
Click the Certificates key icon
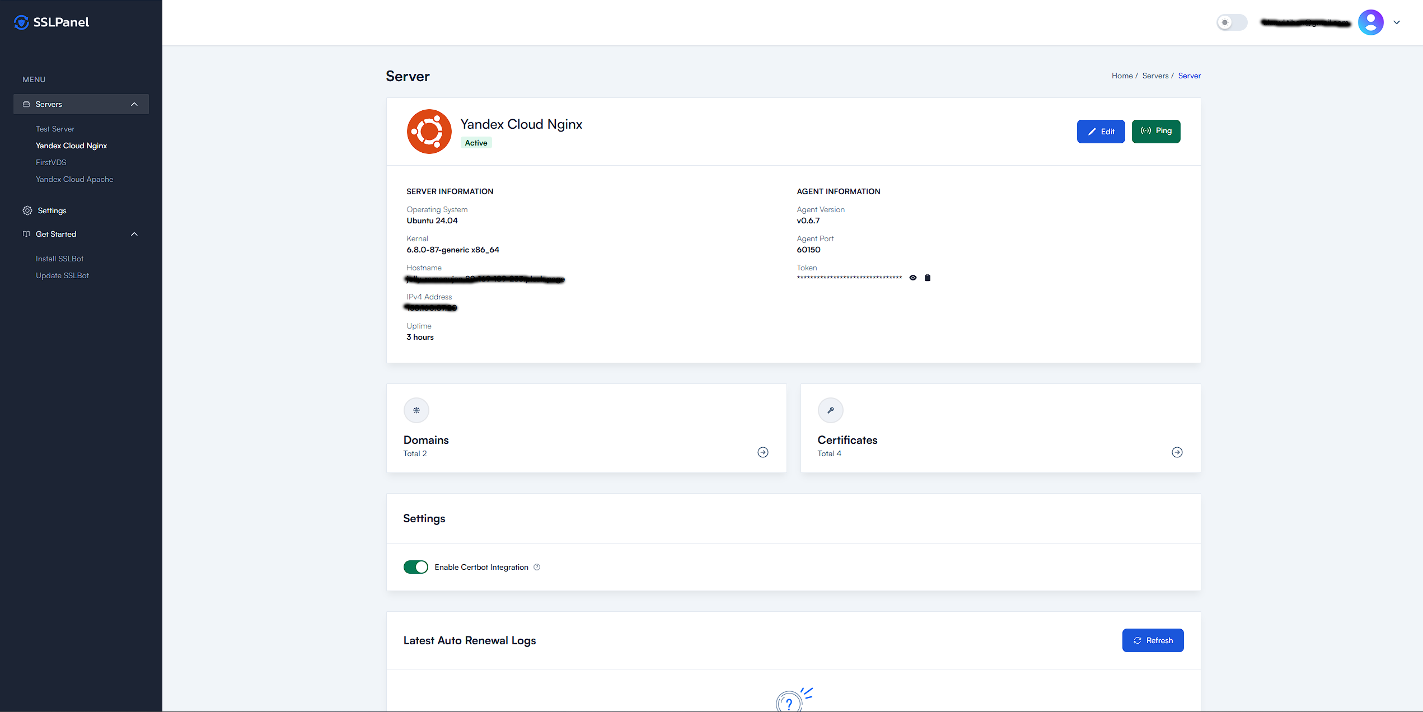click(x=831, y=410)
